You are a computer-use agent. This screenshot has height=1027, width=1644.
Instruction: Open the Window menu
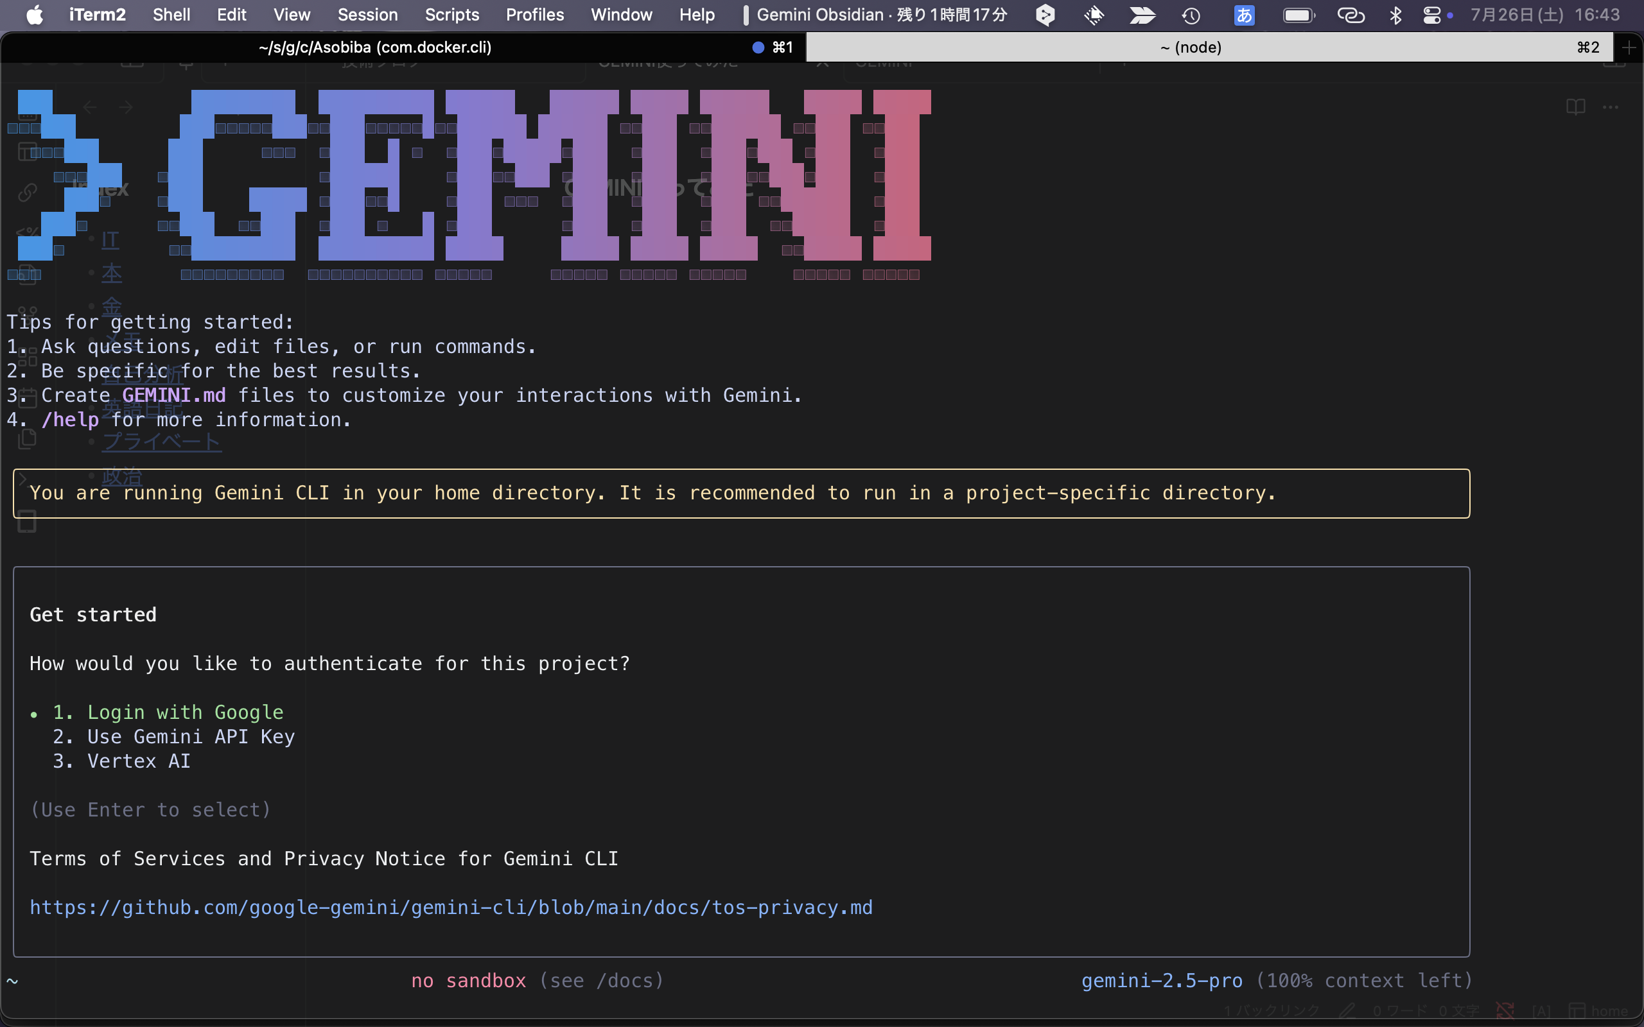[x=621, y=15]
